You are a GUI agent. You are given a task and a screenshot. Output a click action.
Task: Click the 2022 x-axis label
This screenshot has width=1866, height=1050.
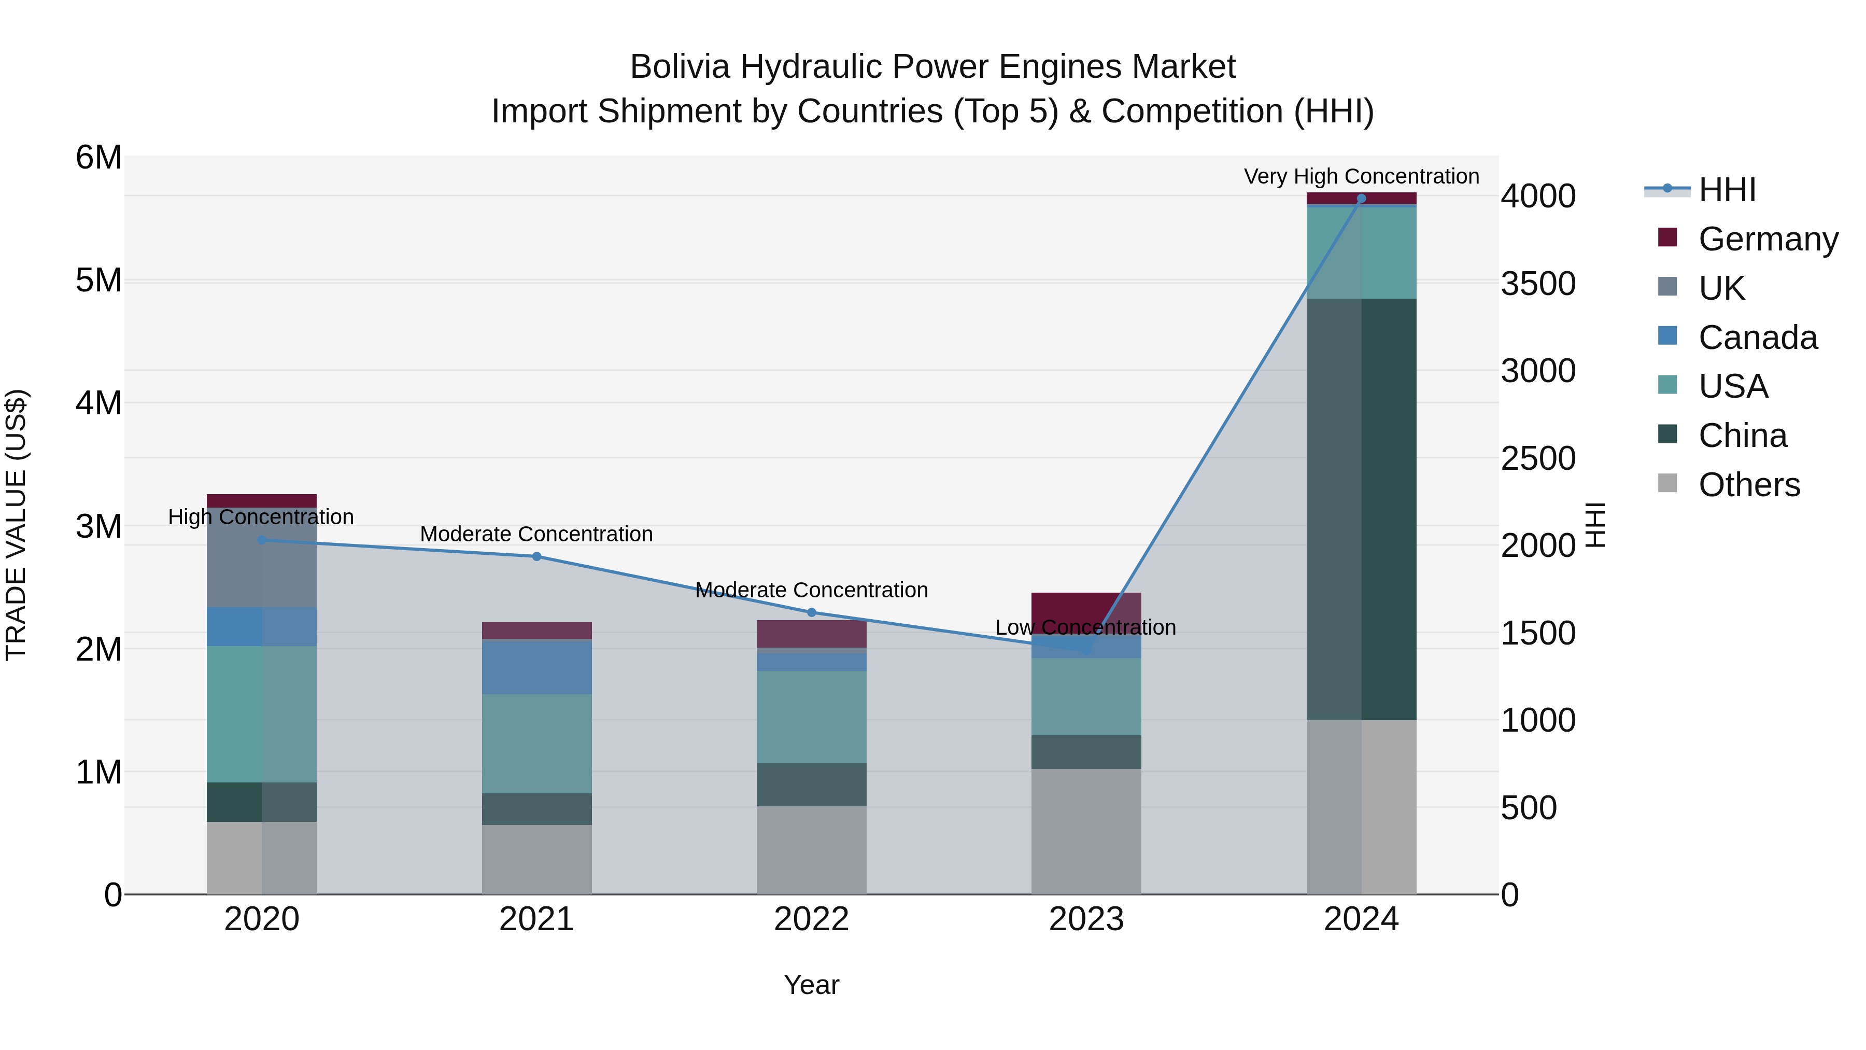(x=811, y=919)
